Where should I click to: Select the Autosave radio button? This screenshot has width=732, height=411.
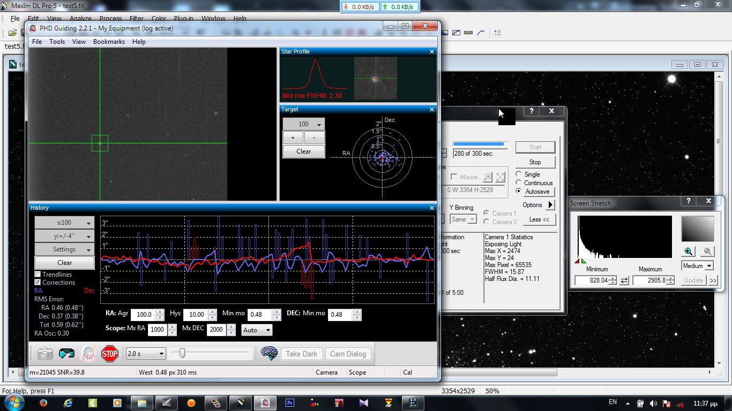point(519,191)
